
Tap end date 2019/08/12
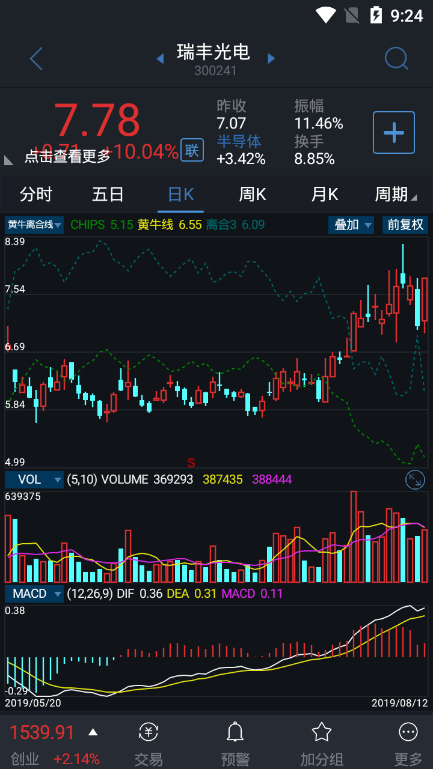click(400, 702)
